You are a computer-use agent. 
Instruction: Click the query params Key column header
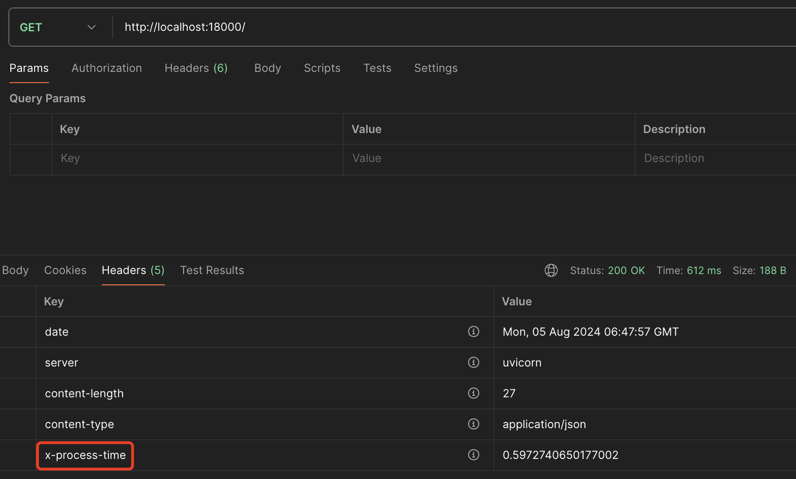point(70,129)
